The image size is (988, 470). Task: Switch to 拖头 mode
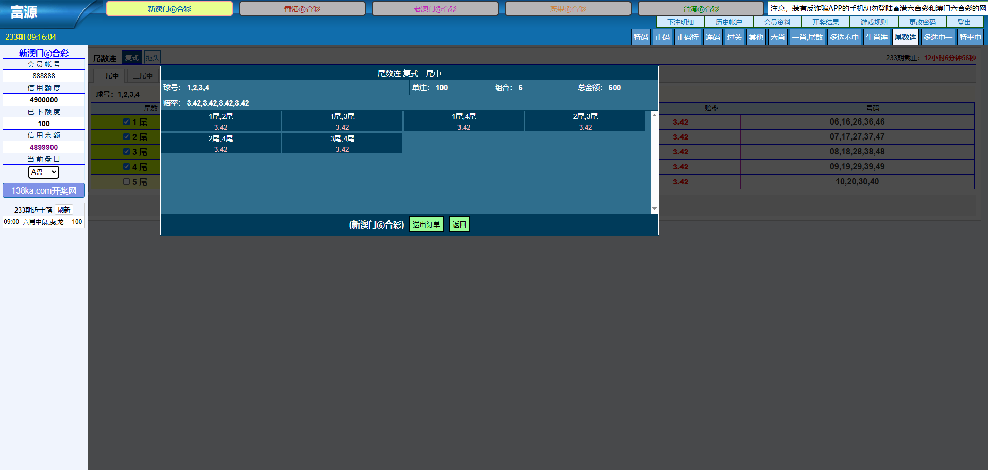pos(152,58)
